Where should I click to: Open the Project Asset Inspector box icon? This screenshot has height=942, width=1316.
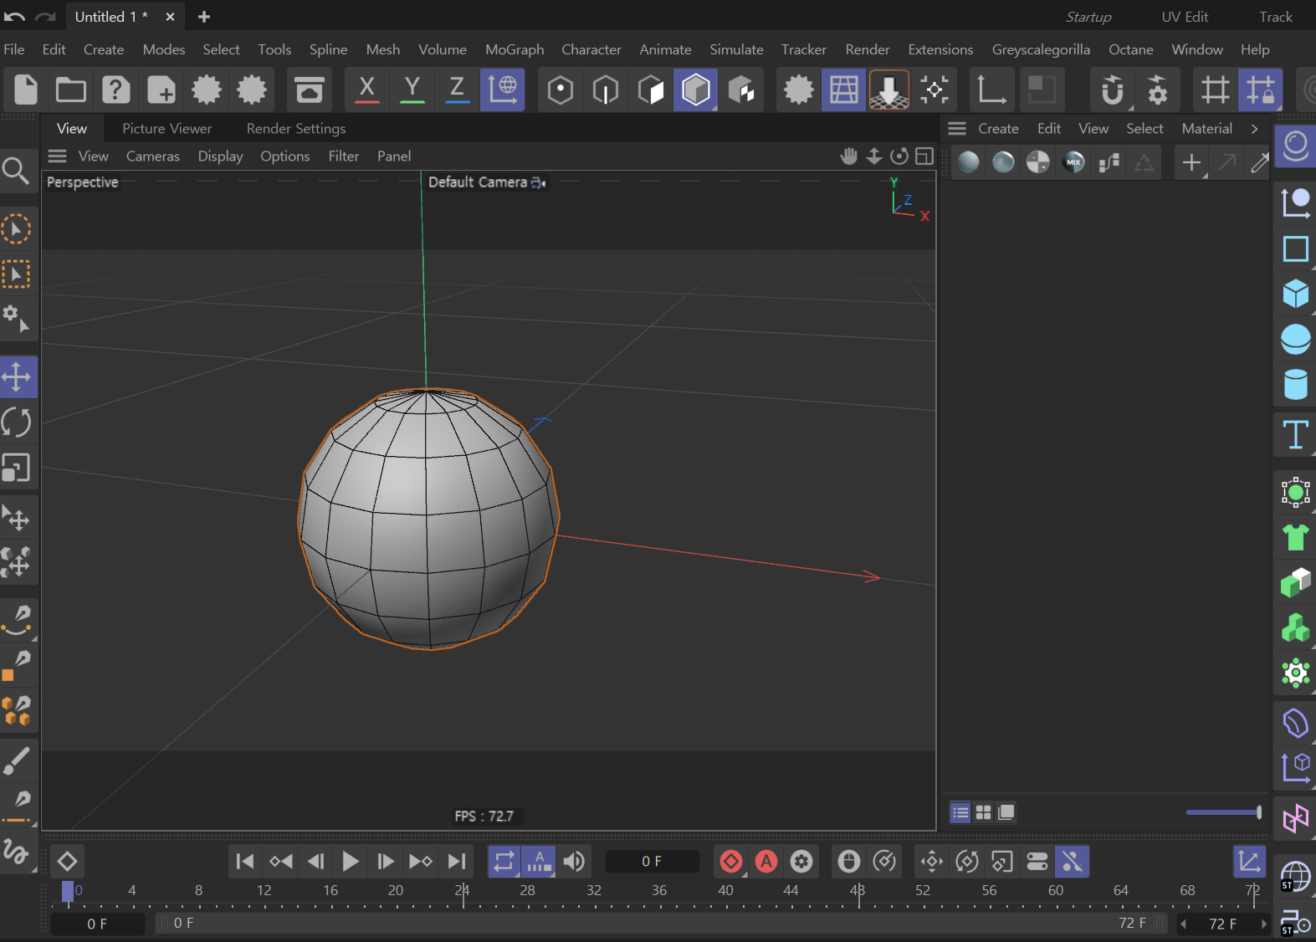tap(310, 90)
